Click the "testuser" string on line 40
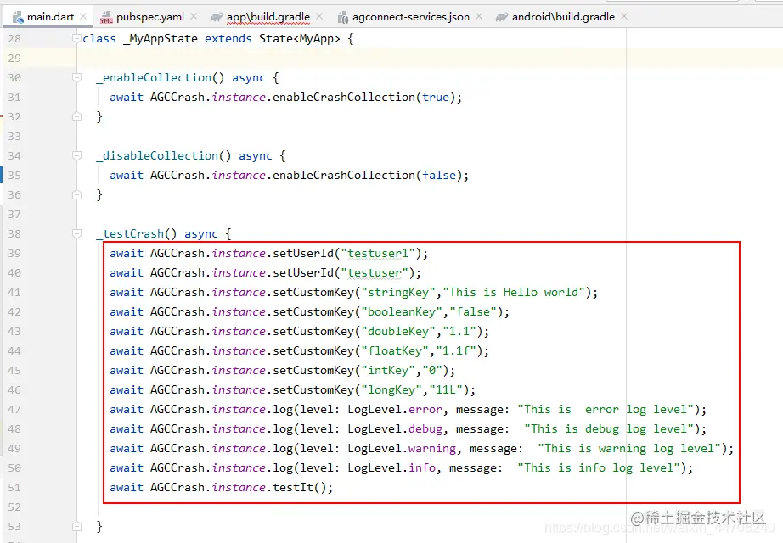Image resolution: width=783 pixels, height=543 pixels. tap(375, 273)
